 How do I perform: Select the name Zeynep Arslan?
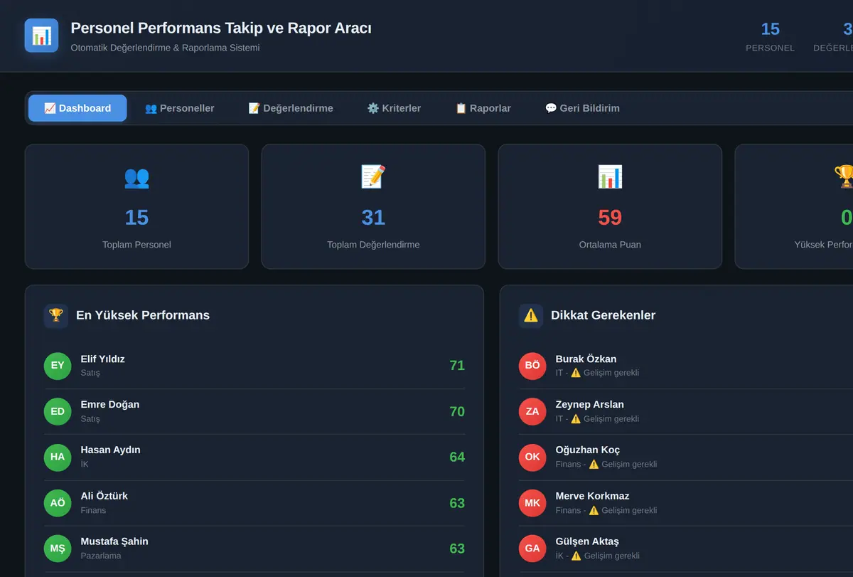(x=590, y=405)
